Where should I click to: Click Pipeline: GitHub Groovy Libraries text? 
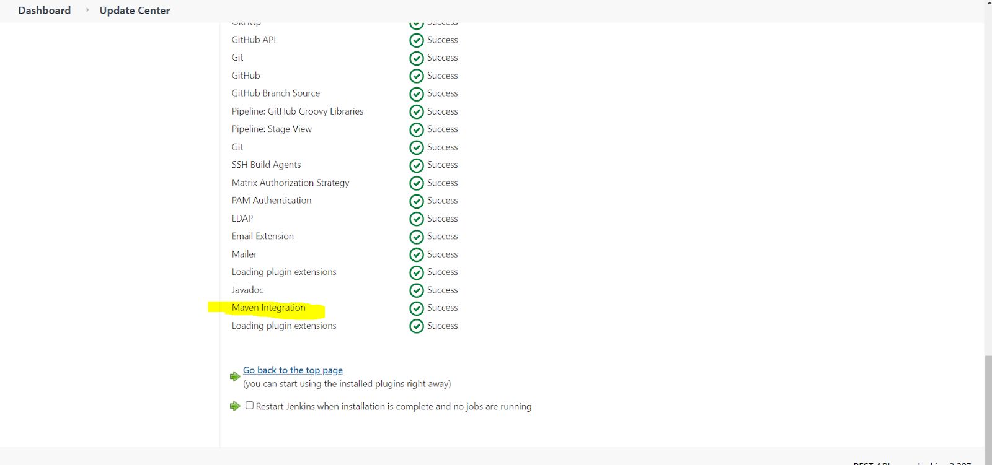point(298,111)
